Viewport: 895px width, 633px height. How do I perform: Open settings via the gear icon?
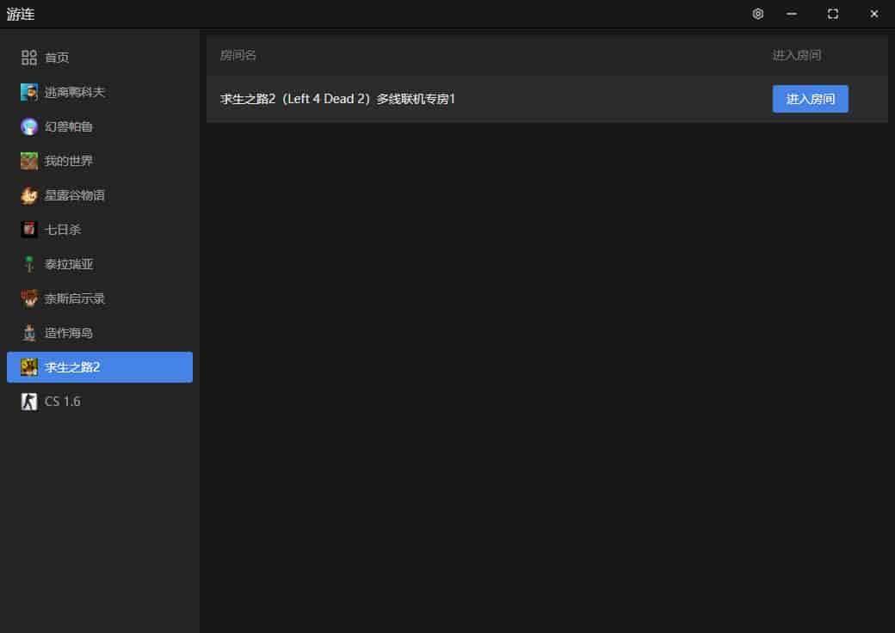[x=757, y=14]
